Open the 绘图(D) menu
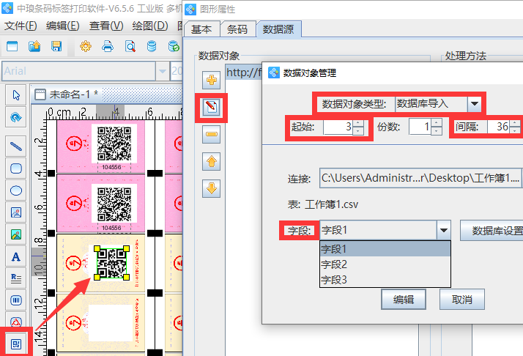 (x=149, y=26)
